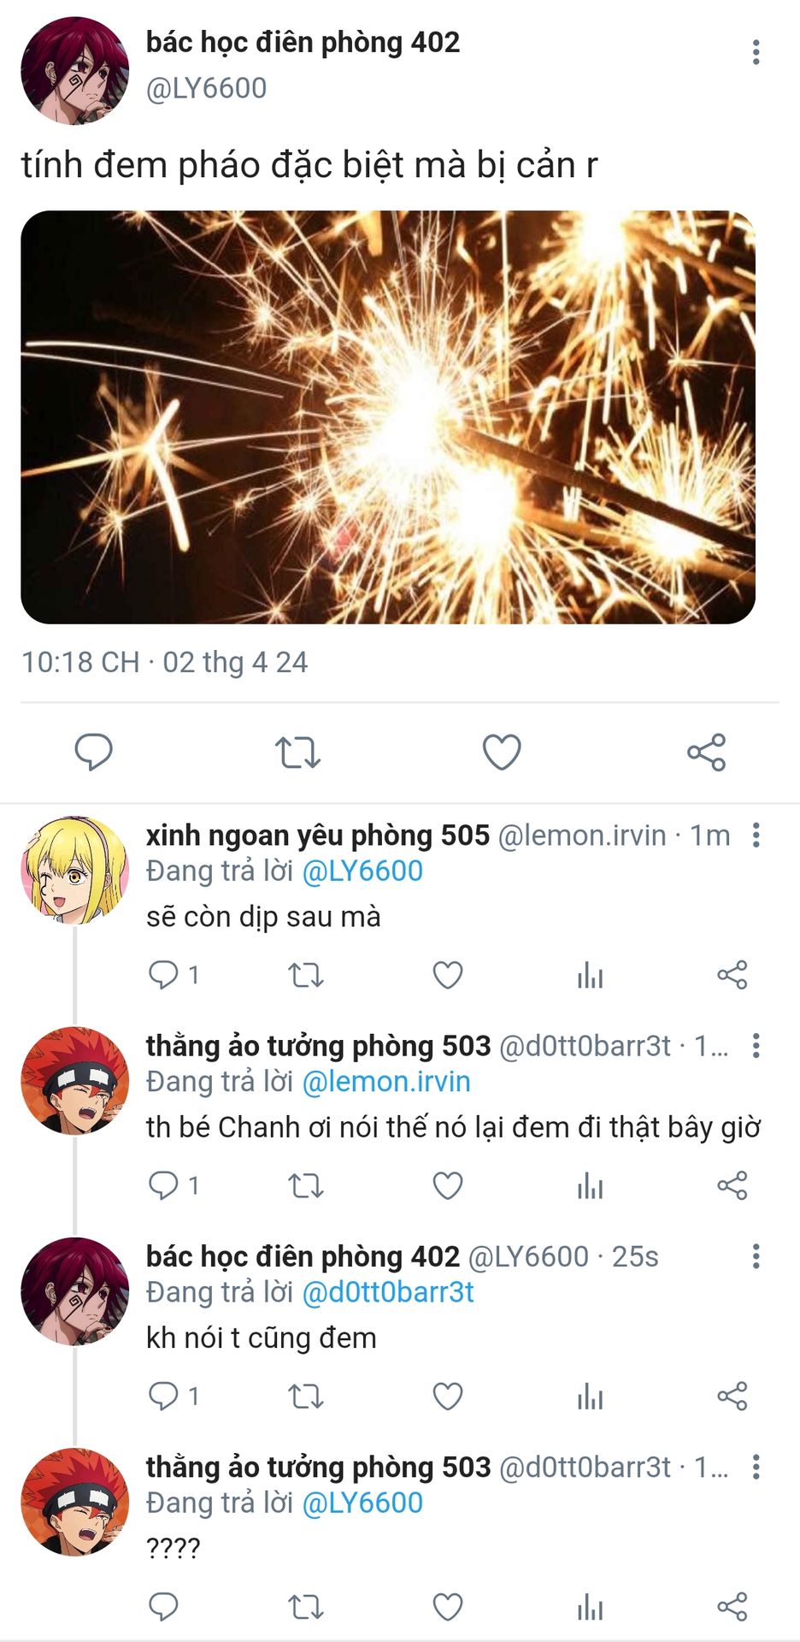Image resolution: width=800 pixels, height=1642 pixels.
Task: View analytics on lemon.irvin's reply
Action: click(590, 975)
